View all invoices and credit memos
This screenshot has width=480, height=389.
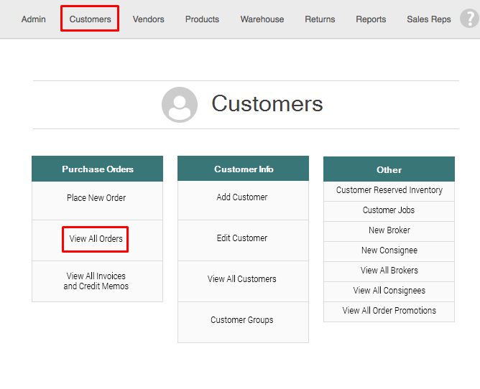[x=96, y=281]
